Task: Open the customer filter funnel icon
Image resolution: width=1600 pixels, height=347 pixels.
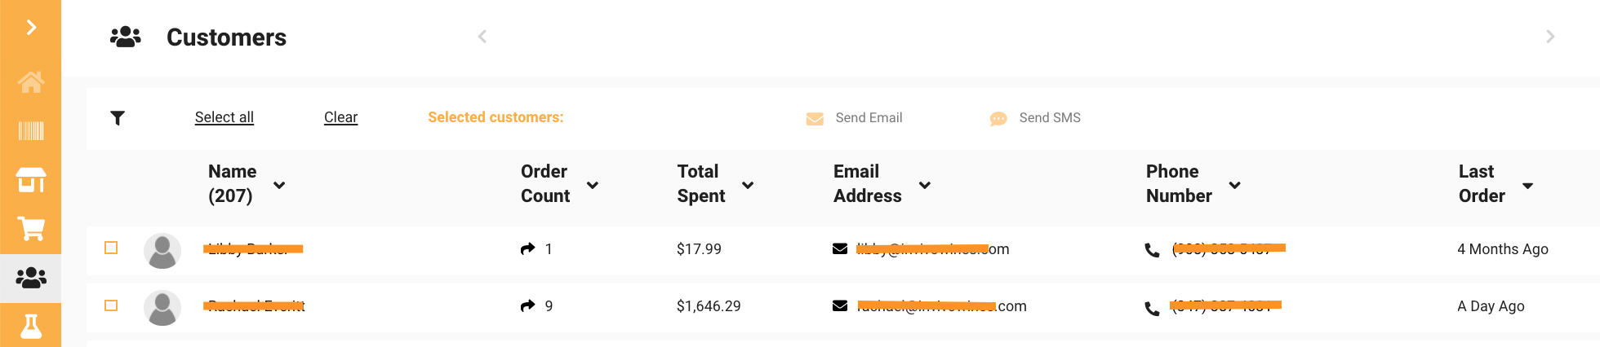Action: coord(118,118)
